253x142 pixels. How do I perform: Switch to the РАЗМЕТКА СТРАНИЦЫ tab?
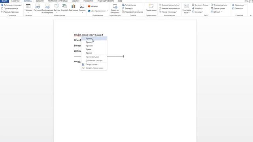point(58,1)
